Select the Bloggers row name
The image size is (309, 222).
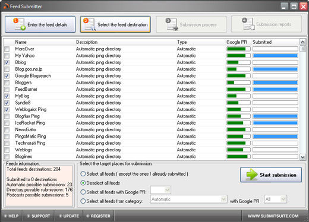[23, 83]
